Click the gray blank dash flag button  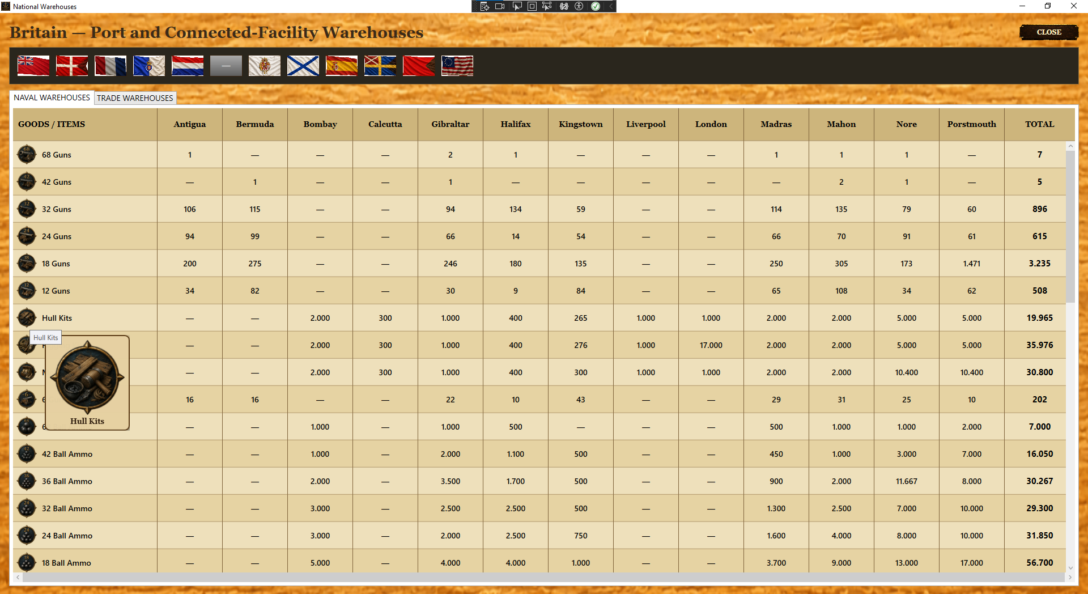click(226, 66)
